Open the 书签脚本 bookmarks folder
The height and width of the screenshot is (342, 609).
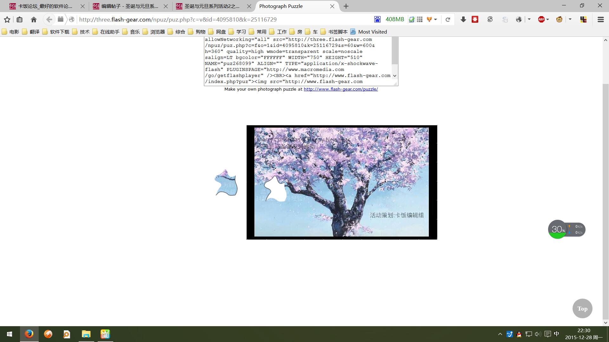[334, 32]
